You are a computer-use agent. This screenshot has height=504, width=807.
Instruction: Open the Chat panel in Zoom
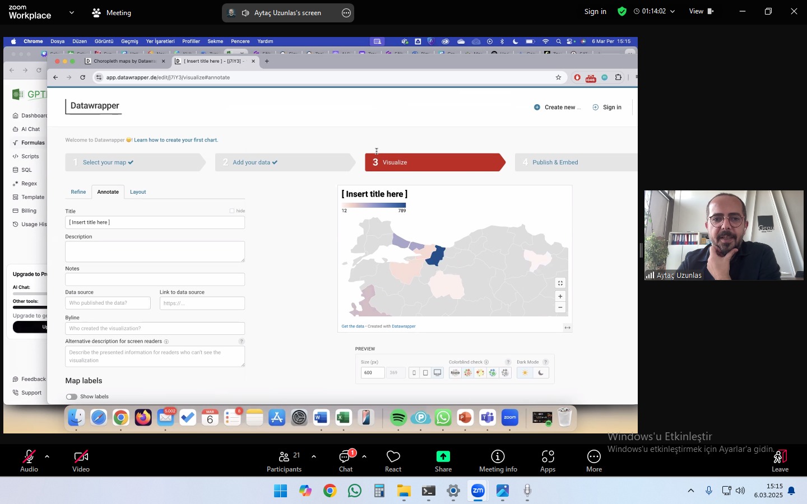[x=346, y=461]
